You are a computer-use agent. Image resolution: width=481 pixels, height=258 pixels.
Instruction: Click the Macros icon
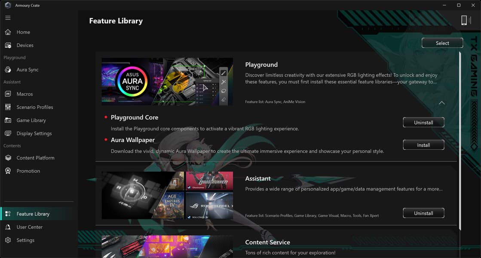[x=8, y=94]
